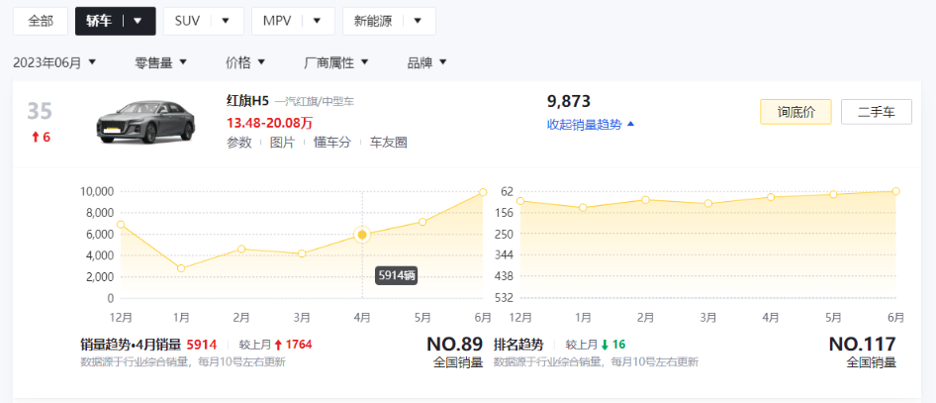936x403 pixels.
Task: Click the April ranking data point
Action: coord(771,197)
